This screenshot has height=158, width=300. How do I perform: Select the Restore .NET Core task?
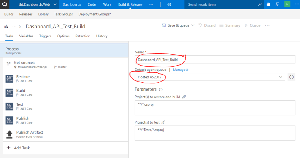[x=66, y=79]
